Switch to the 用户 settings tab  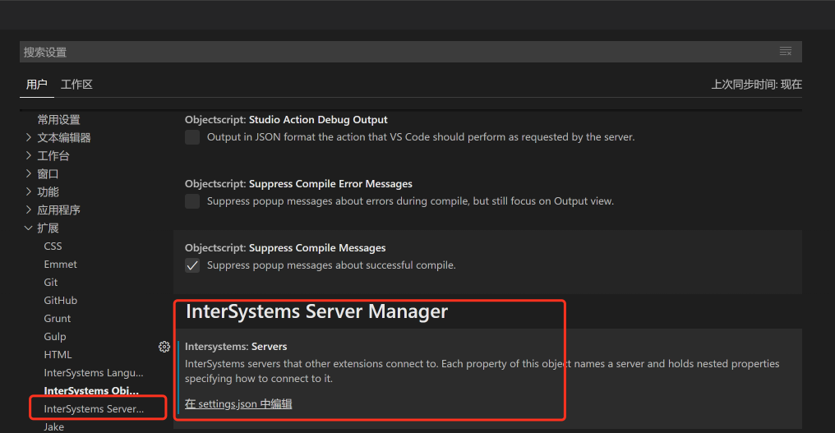(37, 84)
